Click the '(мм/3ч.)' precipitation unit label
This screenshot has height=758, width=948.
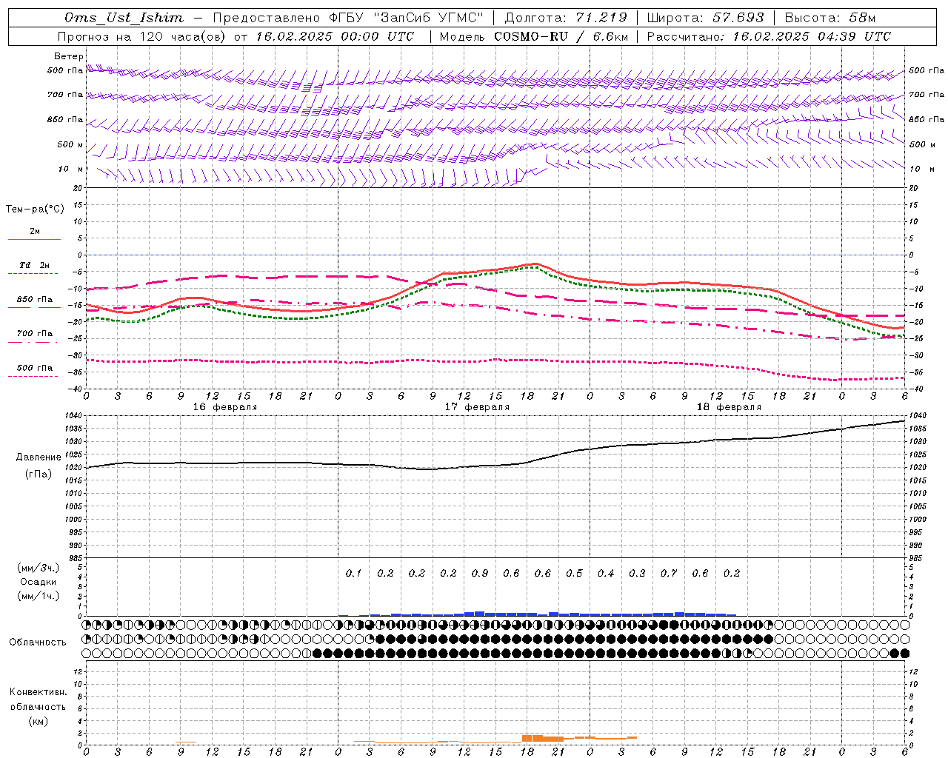click(39, 568)
